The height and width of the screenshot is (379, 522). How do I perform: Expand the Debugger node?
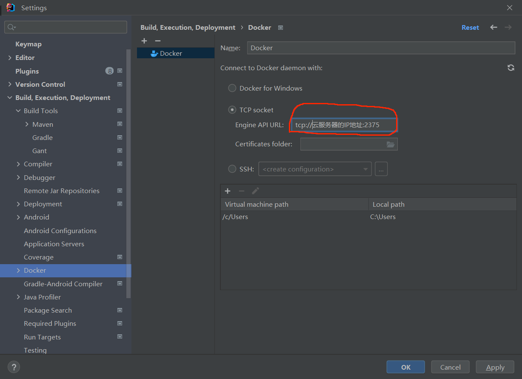click(x=18, y=177)
